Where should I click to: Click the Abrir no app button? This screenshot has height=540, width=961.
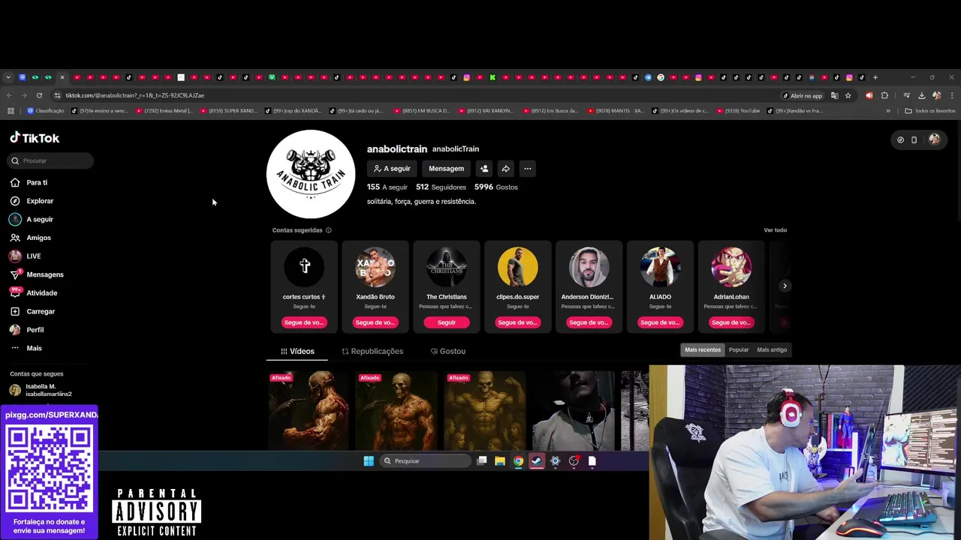pyautogui.click(x=802, y=95)
